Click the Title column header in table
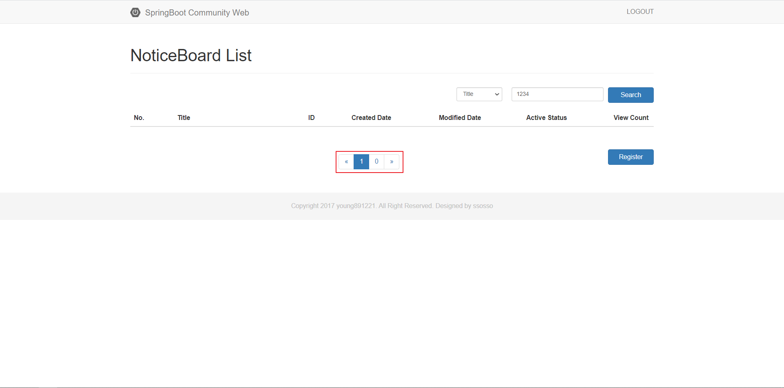Screen dimensions: 784x388 click(184, 118)
